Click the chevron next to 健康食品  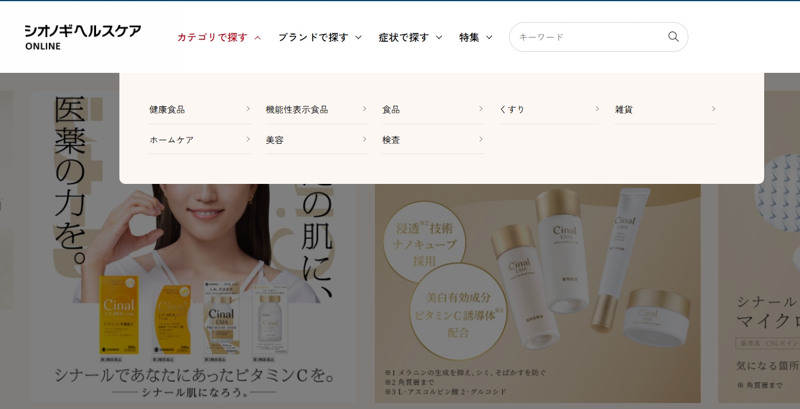pyautogui.click(x=248, y=109)
